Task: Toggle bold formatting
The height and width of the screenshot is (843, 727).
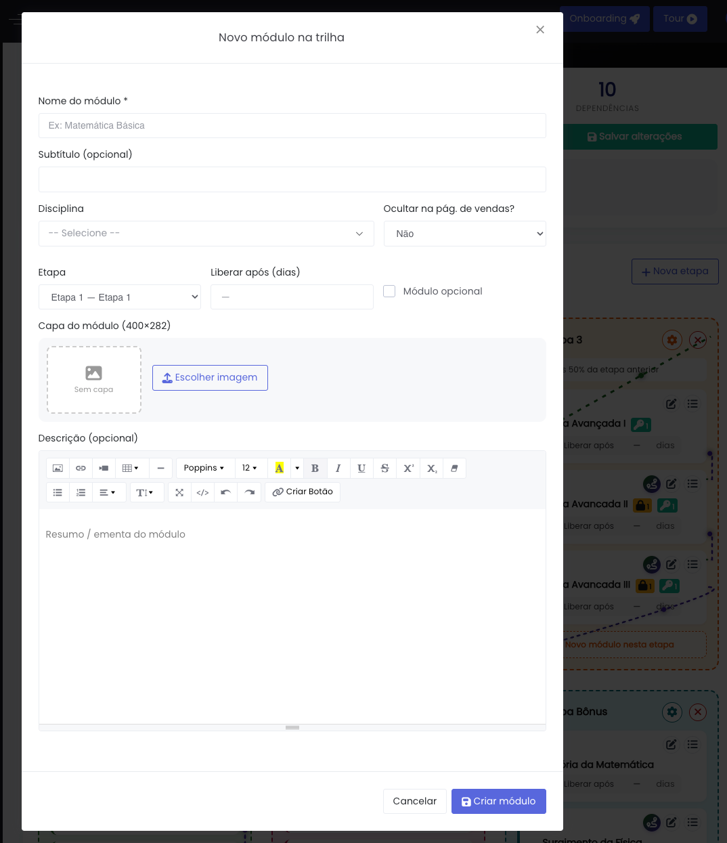Action: (315, 468)
